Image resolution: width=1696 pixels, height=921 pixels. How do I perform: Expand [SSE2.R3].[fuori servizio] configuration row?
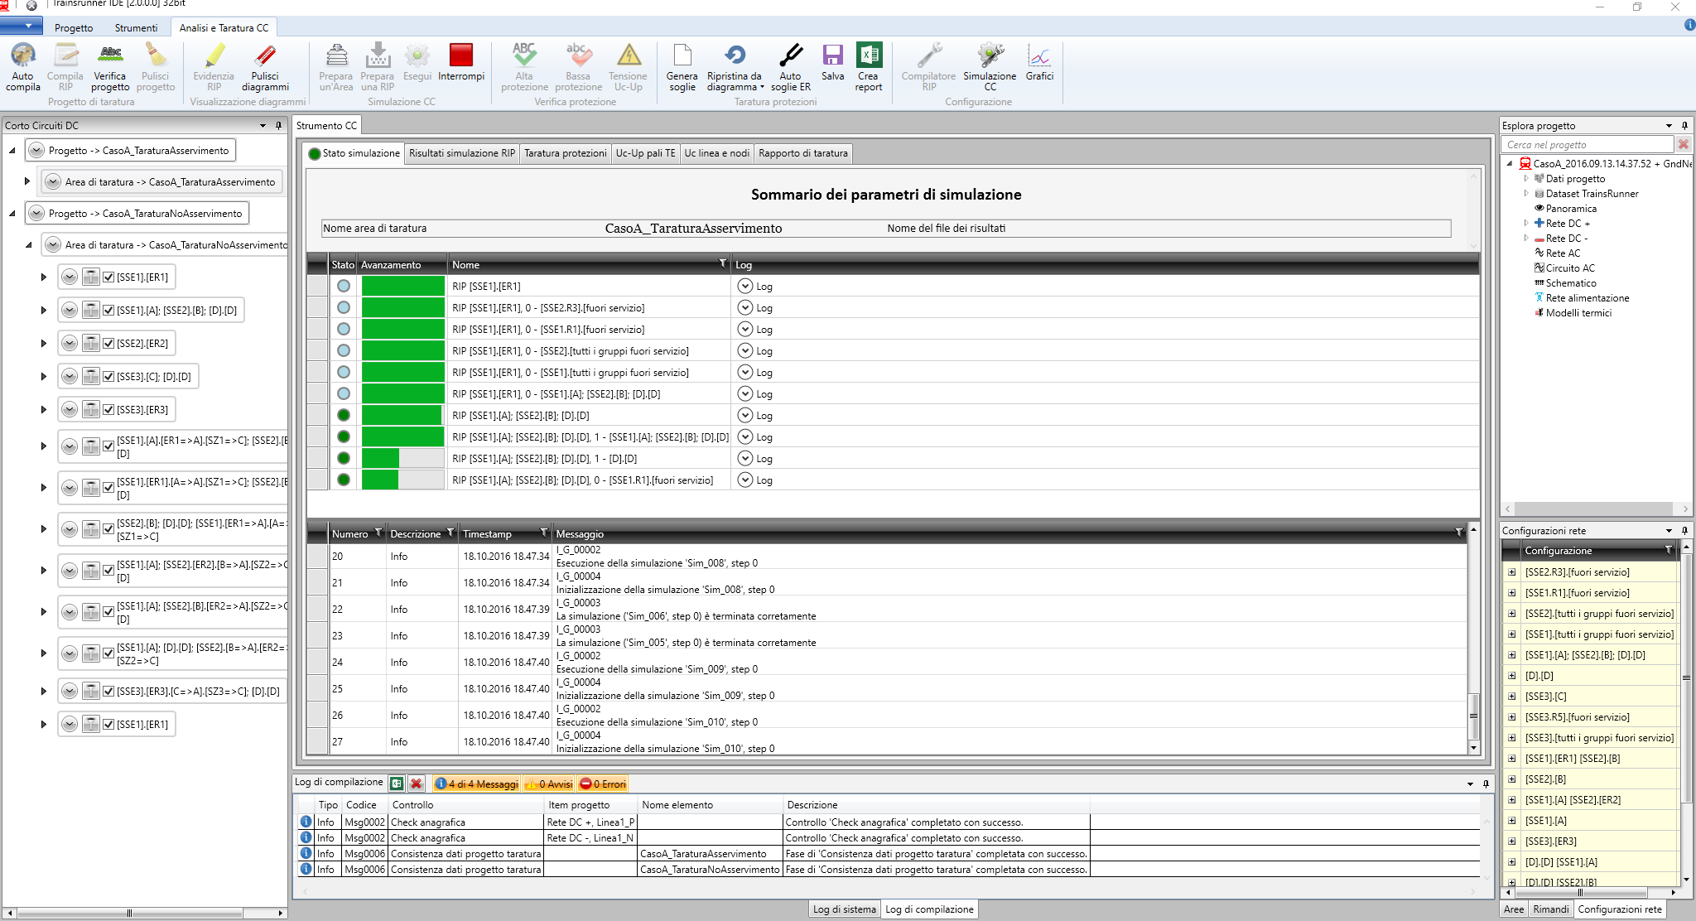pyautogui.click(x=1511, y=572)
